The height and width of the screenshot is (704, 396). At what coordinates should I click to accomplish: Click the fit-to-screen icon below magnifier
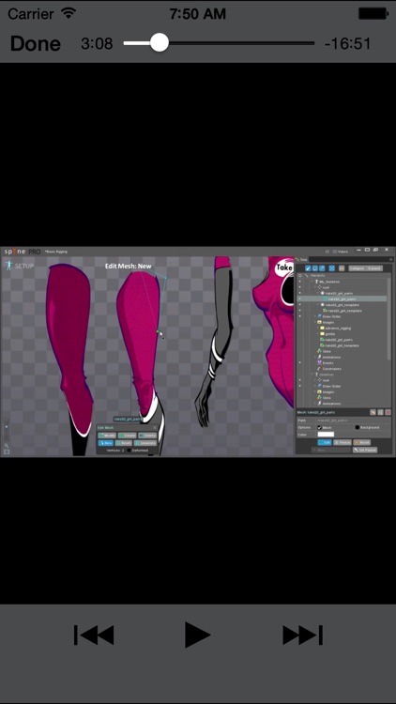tap(7, 451)
